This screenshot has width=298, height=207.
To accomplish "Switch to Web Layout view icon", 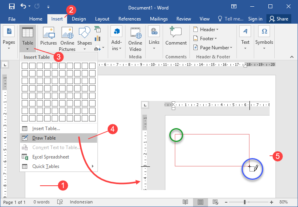I will pos(216,202).
